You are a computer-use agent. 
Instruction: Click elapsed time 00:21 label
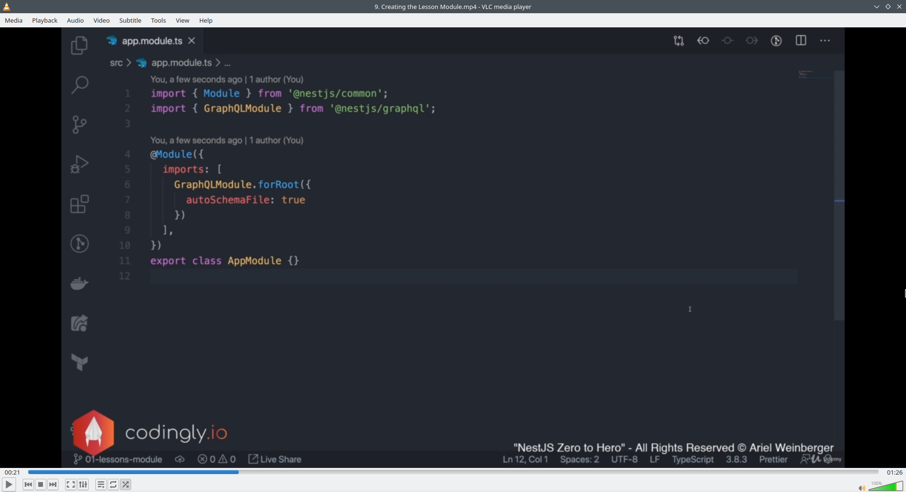tap(12, 472)
